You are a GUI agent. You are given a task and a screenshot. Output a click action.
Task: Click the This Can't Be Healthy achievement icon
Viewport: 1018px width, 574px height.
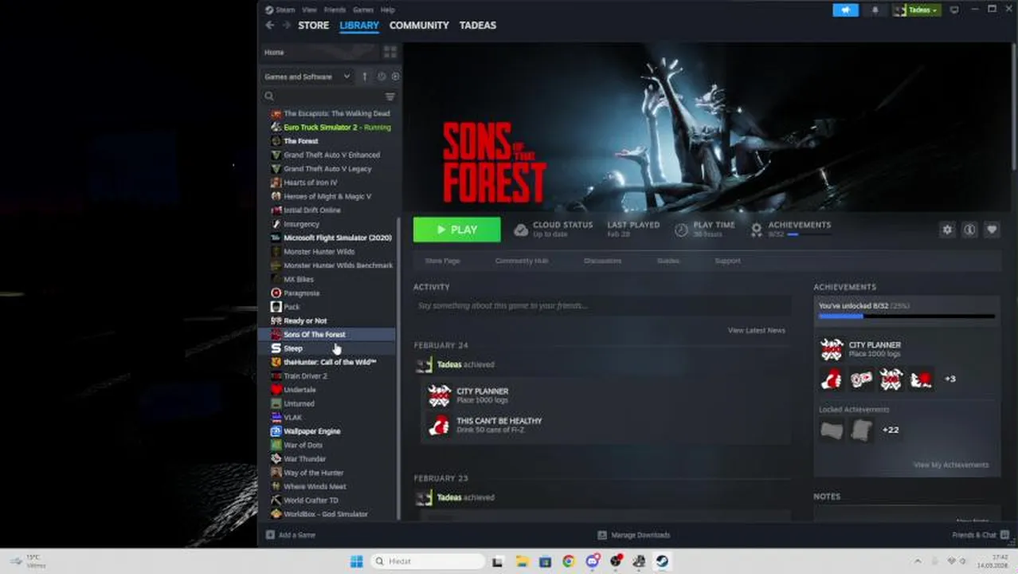click(x=439, y=426)
